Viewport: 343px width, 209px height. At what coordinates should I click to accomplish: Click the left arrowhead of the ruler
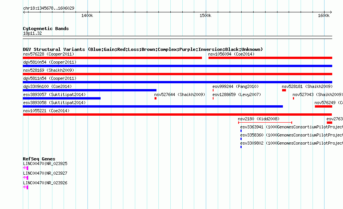click(24, 12)
